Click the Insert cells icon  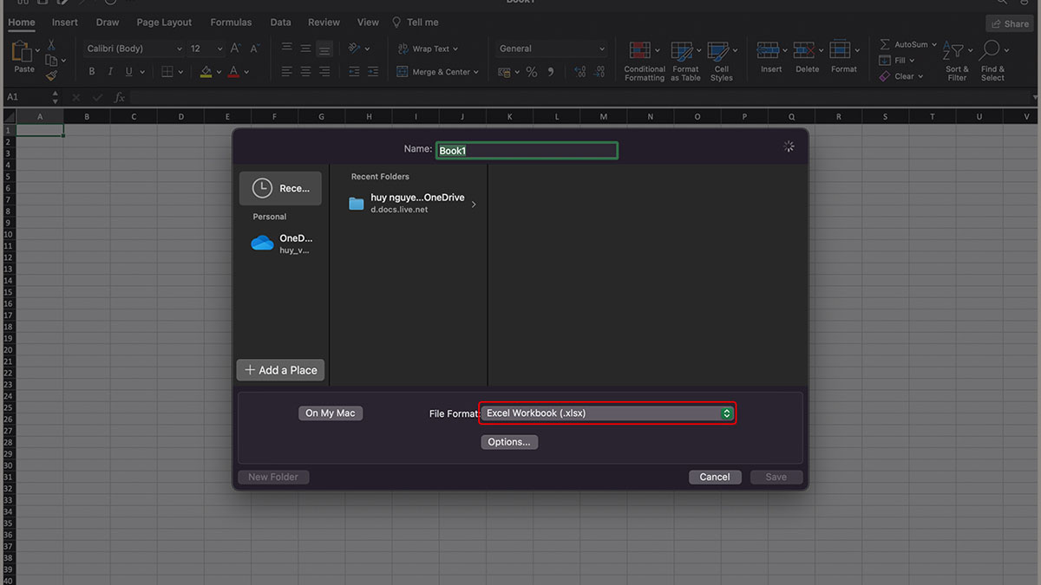768,50
